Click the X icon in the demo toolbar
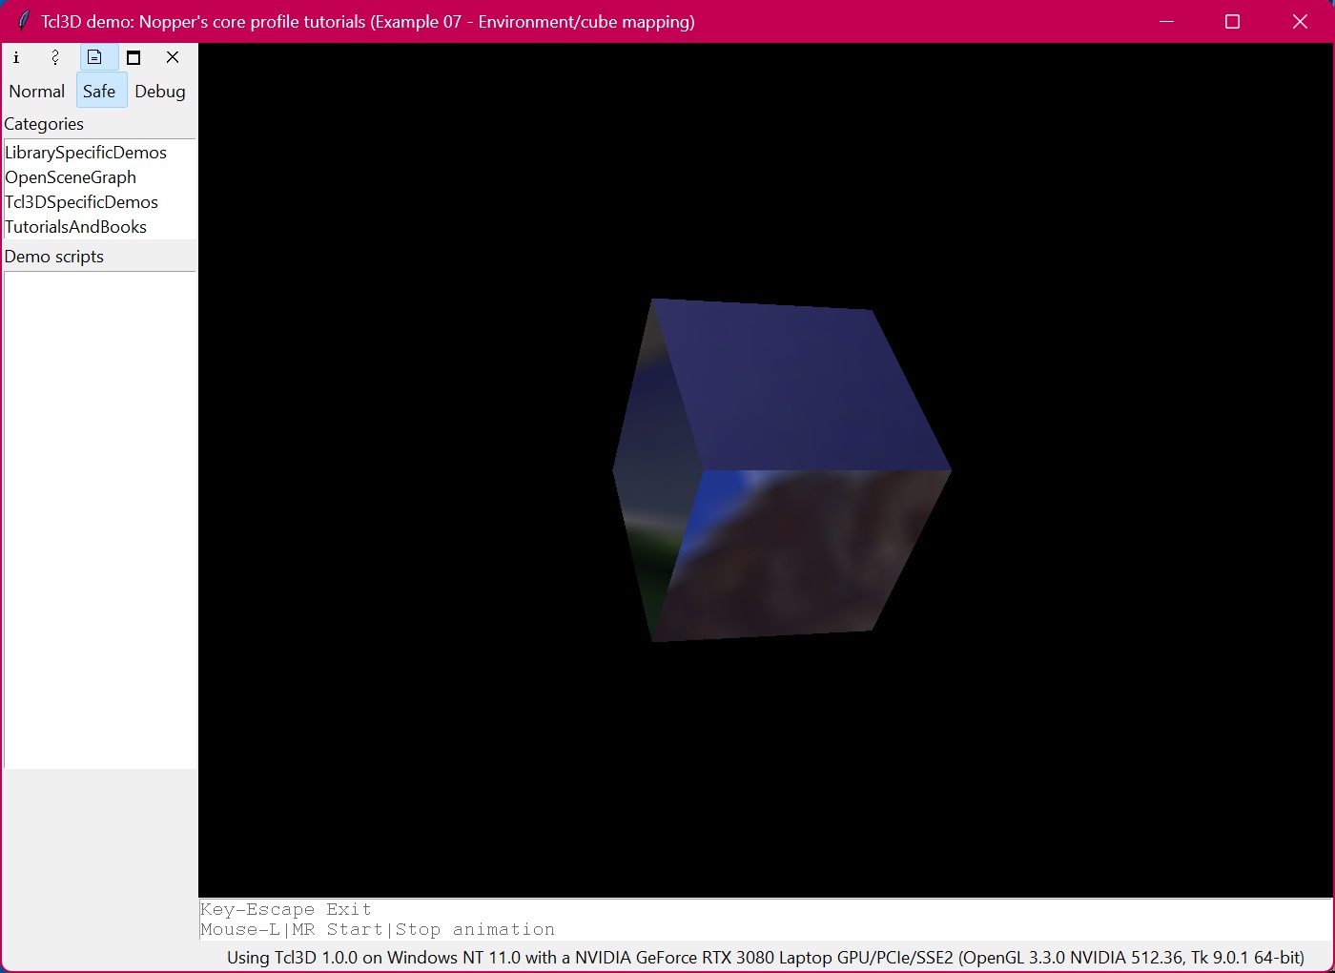 (173, 57)
